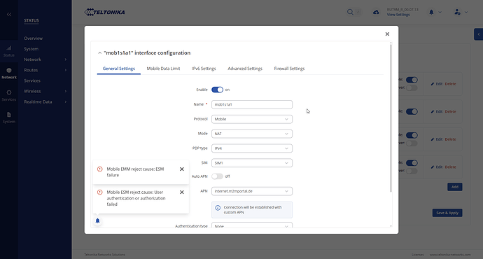This screenshot has width=483, height=259.
Task: Delete the first interface row
Action: [x=450, y=84]
